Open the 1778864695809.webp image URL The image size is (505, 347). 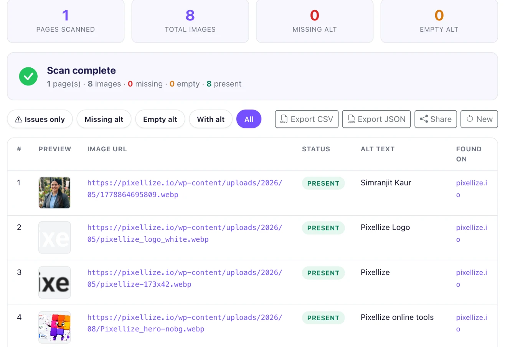(185, 189)
